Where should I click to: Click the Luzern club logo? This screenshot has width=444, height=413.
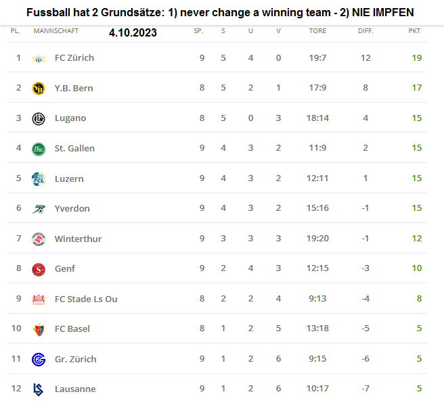[38, 178]
